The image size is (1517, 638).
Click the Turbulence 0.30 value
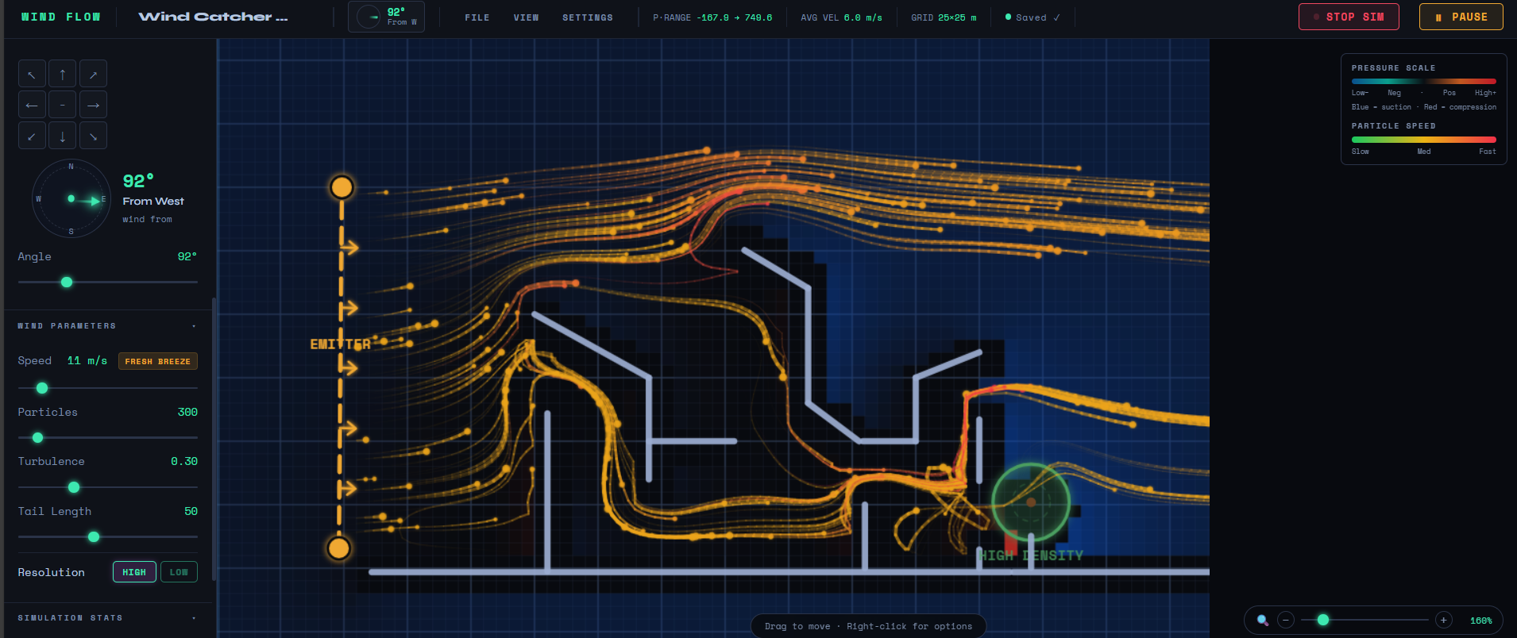coord(184,461)
